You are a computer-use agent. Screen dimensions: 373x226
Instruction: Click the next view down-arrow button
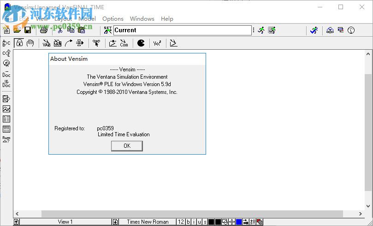[x=115, y=222]
